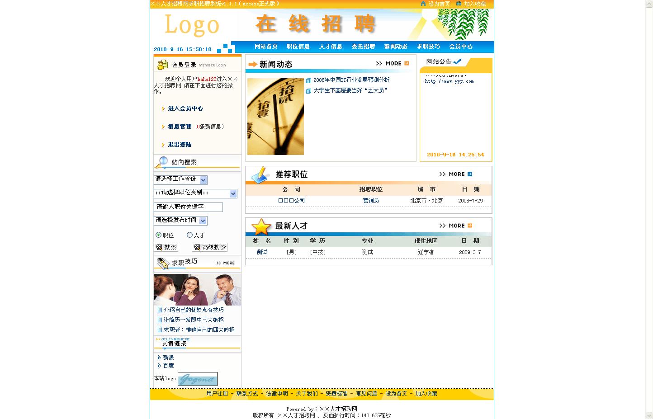Click the 2006-7-29 date cell
This screenshot has width=653, height=419.
(470, 201)
